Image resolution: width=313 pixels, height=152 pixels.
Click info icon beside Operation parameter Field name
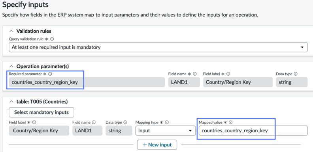coord(194,74)
